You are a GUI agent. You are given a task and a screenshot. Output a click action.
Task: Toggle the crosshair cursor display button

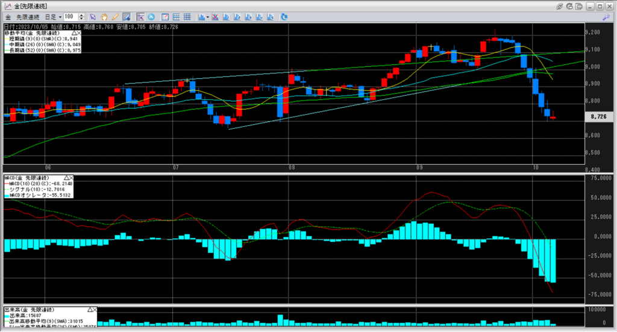pyautogui.click(x=141, y=17)
